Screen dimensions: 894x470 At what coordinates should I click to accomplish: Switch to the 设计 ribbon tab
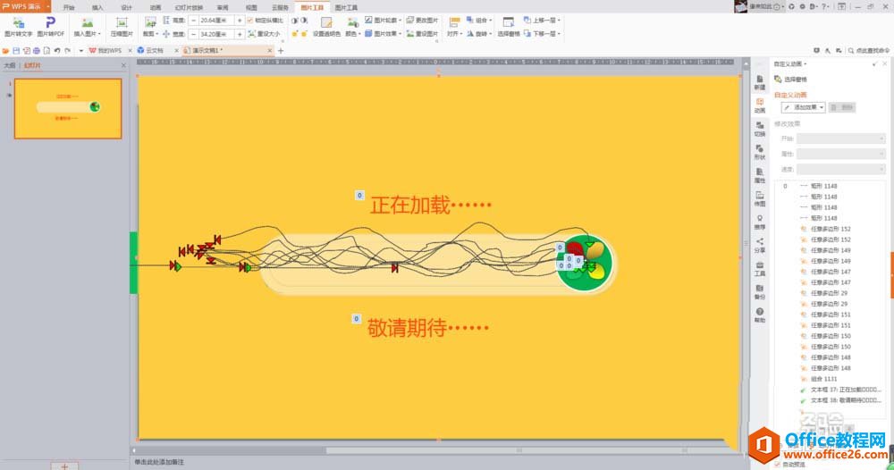(x=126, y=6)
